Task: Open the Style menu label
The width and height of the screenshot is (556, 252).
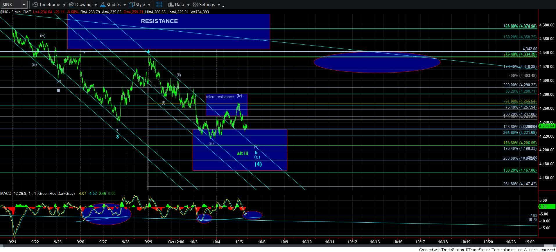Action: pyautogui.click(x=140, y=5)
